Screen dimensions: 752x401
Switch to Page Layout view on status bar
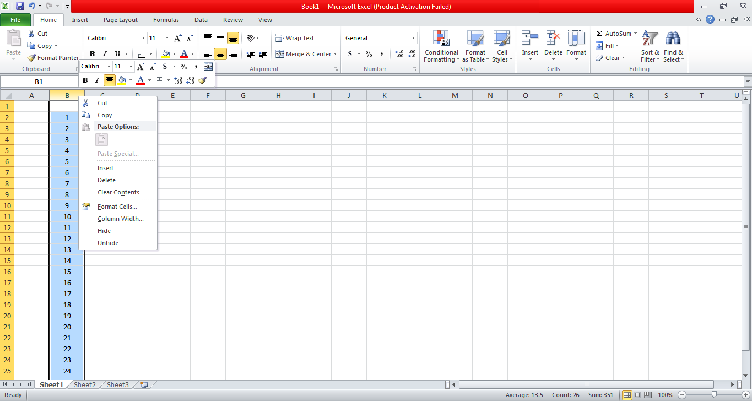(x=638, y=395)
